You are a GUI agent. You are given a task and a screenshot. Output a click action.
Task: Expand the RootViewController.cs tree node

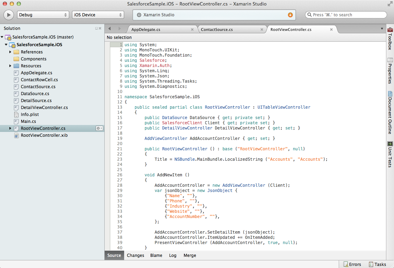10,128
